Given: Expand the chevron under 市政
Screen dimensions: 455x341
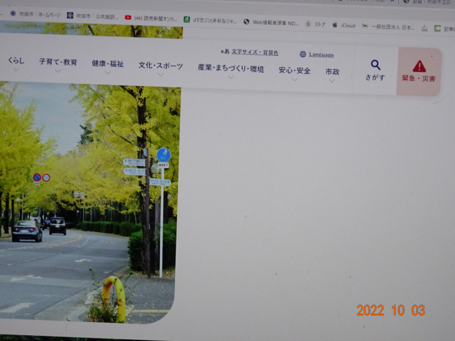Looking at the screenshot, I should click(x=332, y=81).
